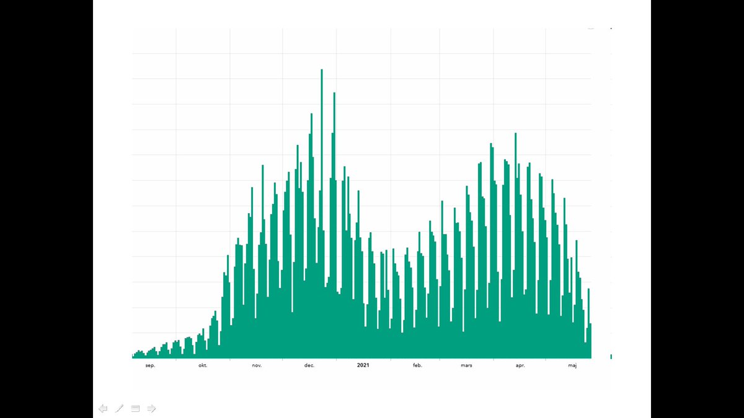This screenshot has height=418, width=744.
Task: Click the bold '2021' axis label
Action: 363,365
